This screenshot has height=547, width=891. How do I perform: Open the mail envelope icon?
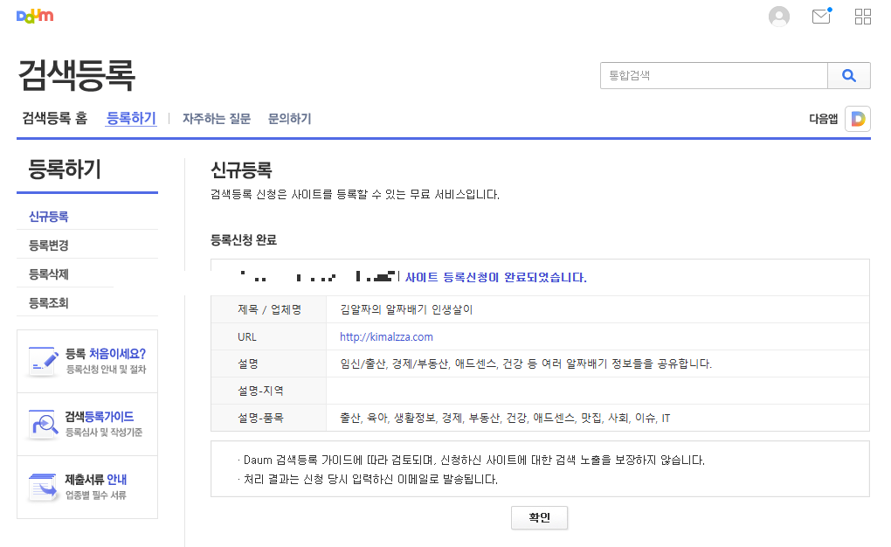click(x=820, y=16)
